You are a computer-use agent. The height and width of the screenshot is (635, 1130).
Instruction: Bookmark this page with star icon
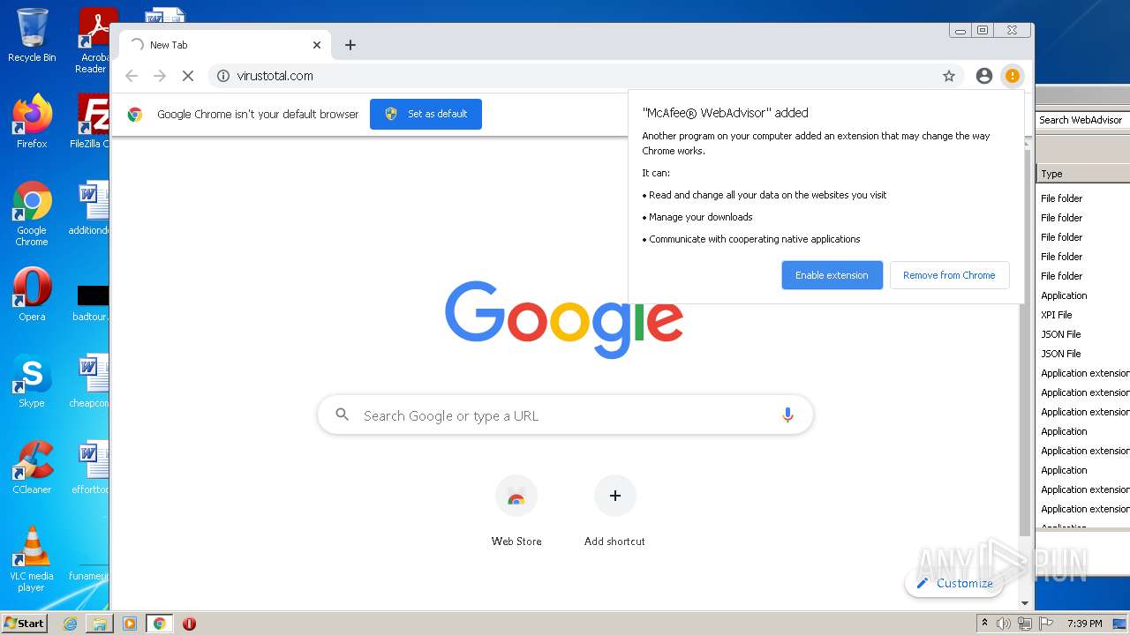click(x=949, y=76)
